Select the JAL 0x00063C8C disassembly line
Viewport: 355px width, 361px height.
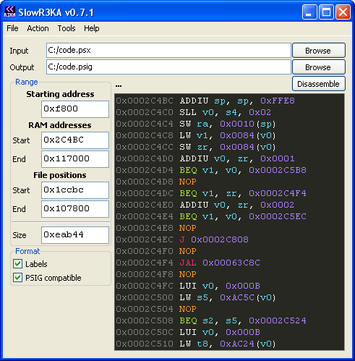point(229,263)
